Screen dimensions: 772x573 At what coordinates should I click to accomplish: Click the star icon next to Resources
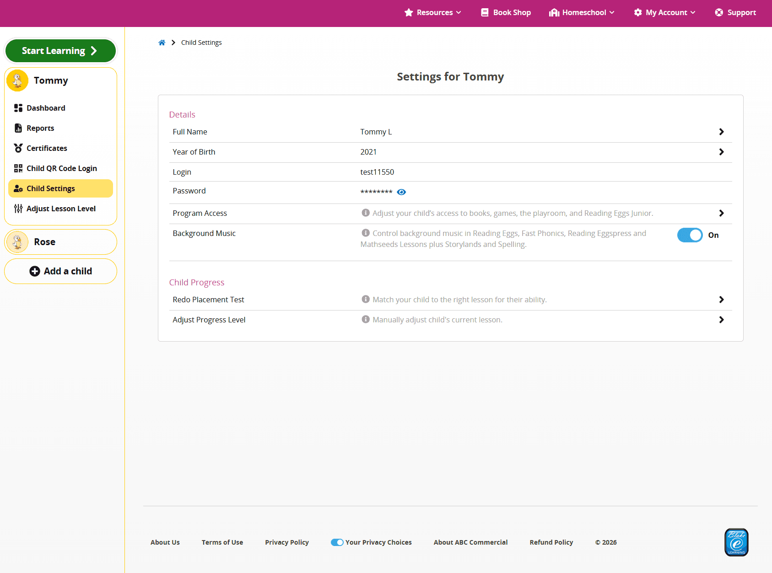(409, 12)
